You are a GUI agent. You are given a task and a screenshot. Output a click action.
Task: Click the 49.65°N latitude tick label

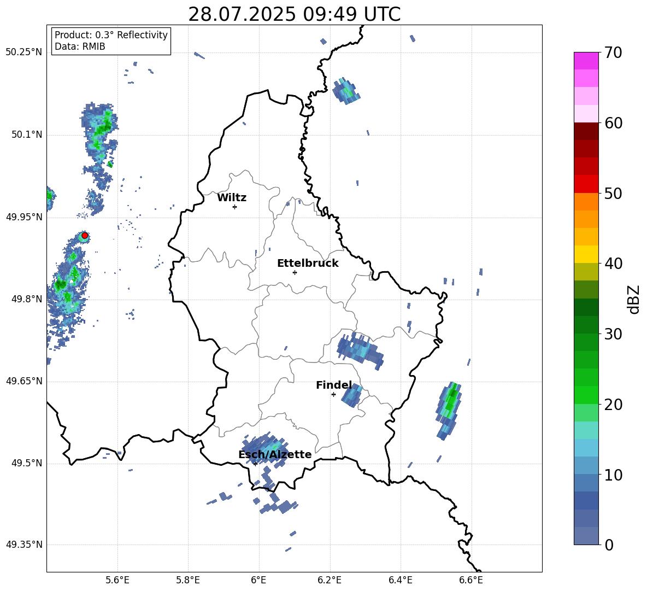coord(24,381)
